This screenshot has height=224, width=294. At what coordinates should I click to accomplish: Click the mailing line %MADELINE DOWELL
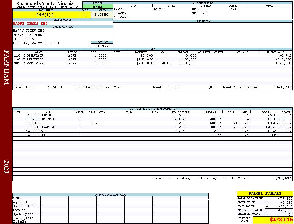[x=29, y=35]
